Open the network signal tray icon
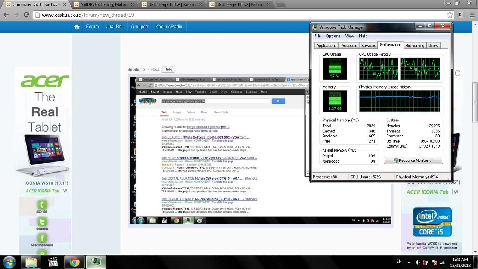 (443, 262)
